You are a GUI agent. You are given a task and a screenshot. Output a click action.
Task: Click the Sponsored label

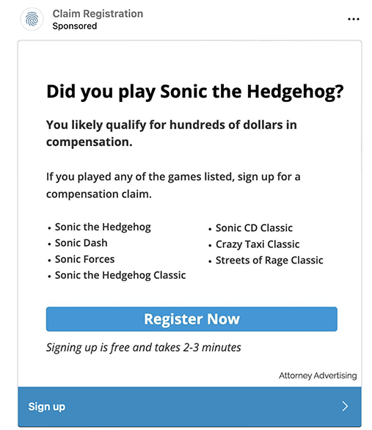75,26
